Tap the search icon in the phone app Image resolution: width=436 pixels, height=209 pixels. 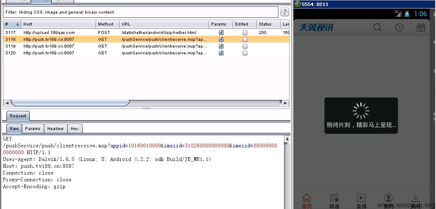(x=377, y=28)
